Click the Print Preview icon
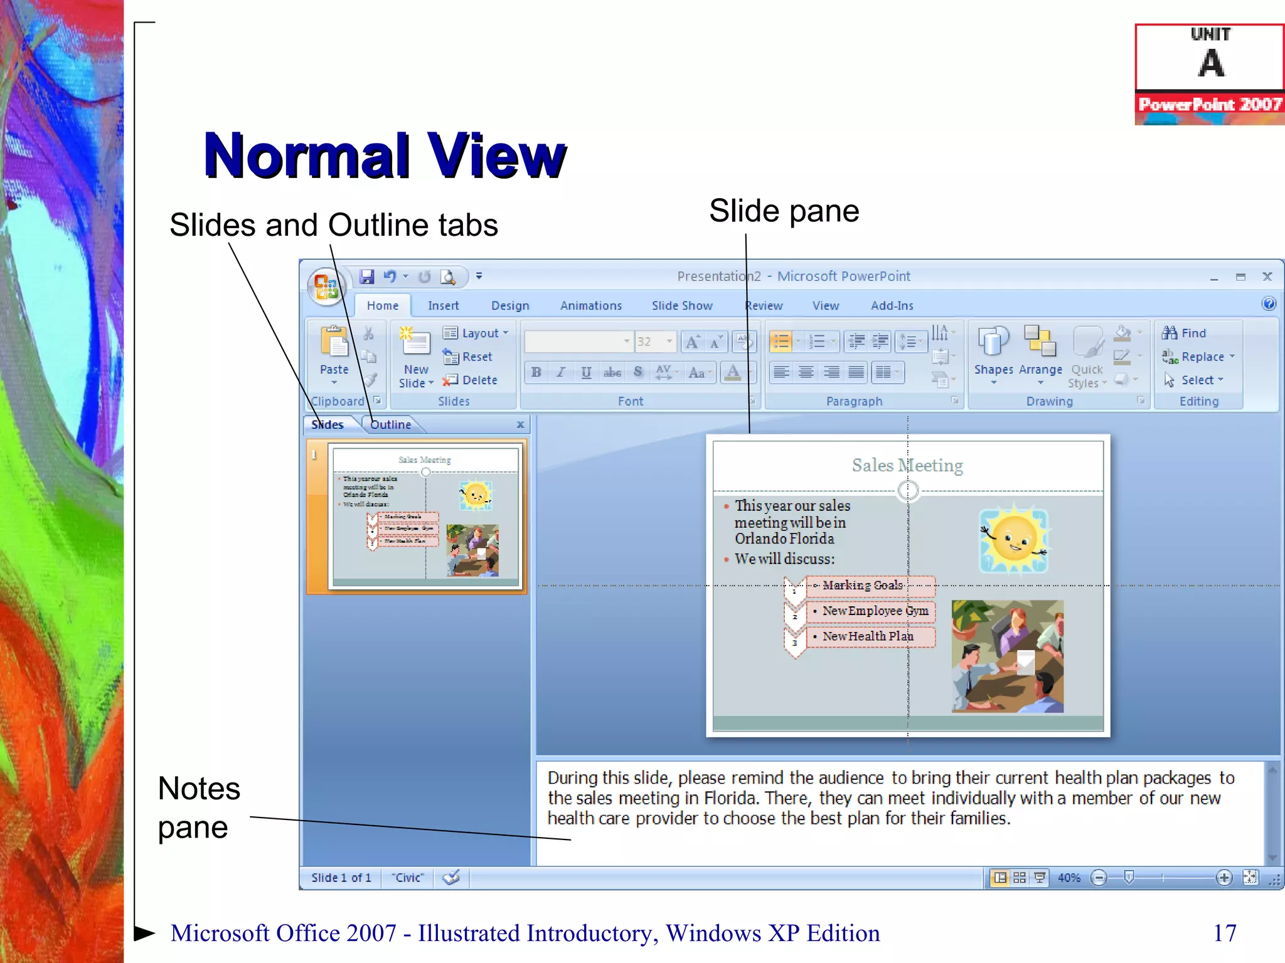Screen dimensions: 1285x963 tap(448, 276)
